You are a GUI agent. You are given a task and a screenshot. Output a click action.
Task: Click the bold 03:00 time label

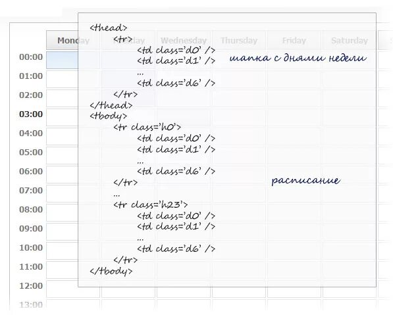[x=31, y=114]
